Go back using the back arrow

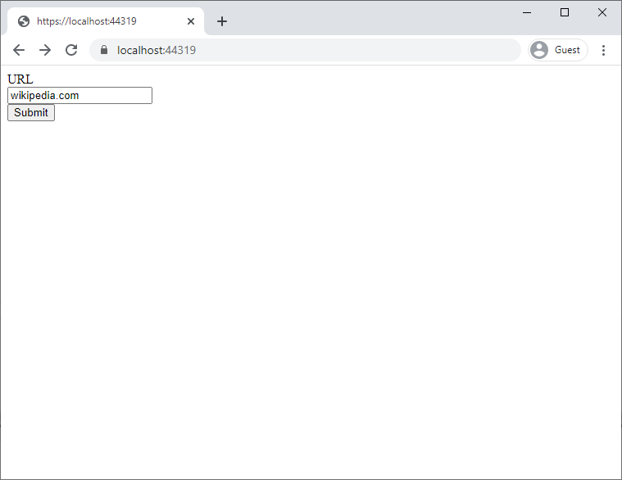coord(19,50)
